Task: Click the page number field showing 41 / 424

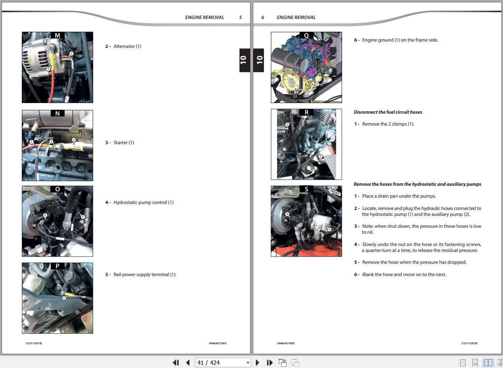Action: pyautogui.click(x=220, y=362)
